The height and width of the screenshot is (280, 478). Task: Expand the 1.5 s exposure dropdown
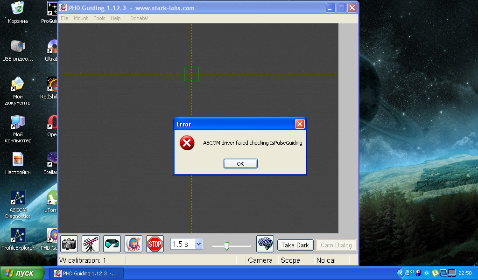[198, 244]
